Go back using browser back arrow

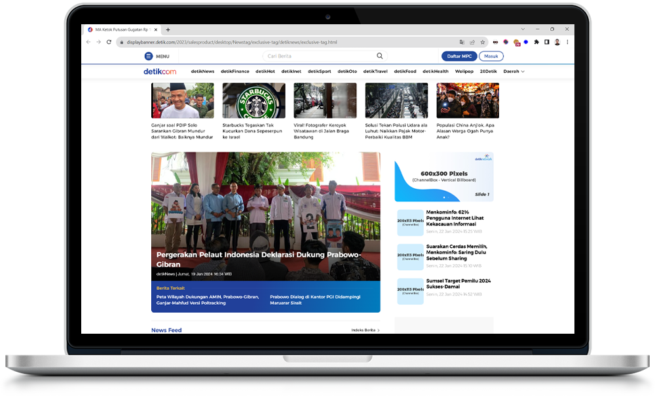(88, 42)
